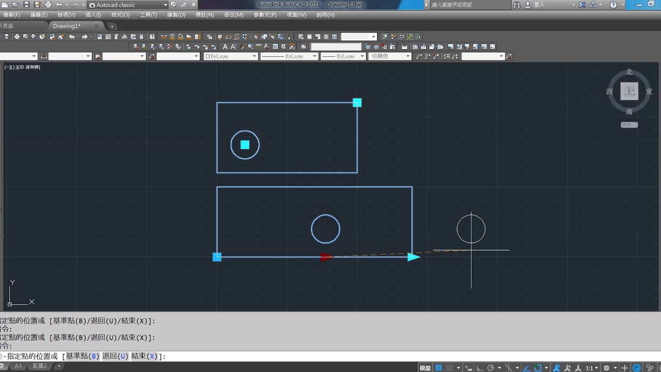Open the first ByLayer linetype dropdown

(x=289, y=56)
